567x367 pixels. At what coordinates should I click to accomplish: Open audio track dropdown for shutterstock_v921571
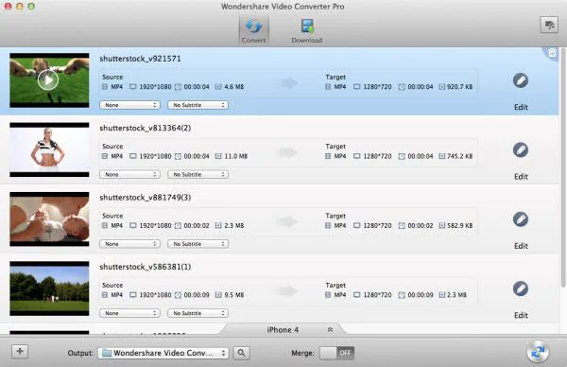(129, 105)
